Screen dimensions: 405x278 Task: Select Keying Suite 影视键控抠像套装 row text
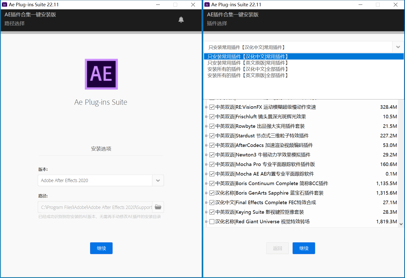coord(260,212)
